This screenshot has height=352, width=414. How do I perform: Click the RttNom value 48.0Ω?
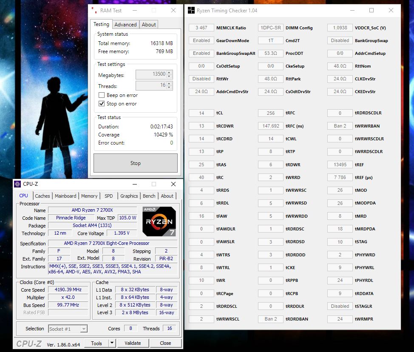[340, 66]
